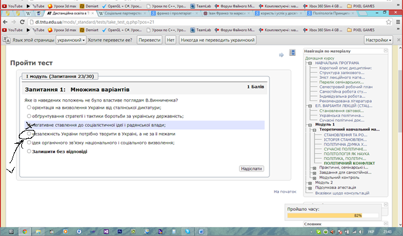
Task: Select answer орієнтація на визволення України
Action: pyautogui.click(x=29, y=107)
